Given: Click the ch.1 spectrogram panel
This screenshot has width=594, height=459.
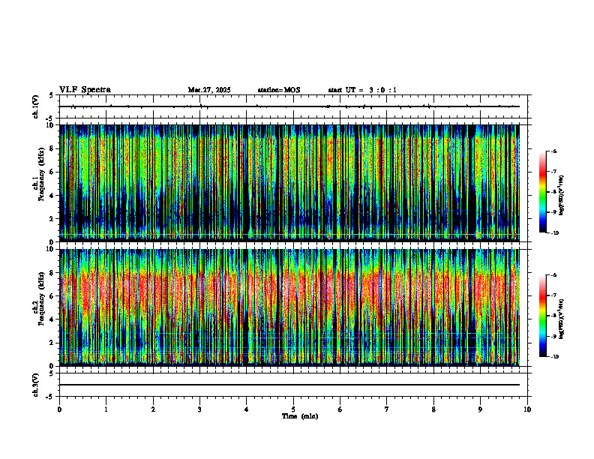Looking at the screenshot, I should click(289, 183).
